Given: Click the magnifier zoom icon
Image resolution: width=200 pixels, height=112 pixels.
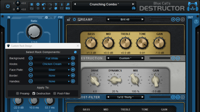Looking at the screenshot, I should coord(68,5).
